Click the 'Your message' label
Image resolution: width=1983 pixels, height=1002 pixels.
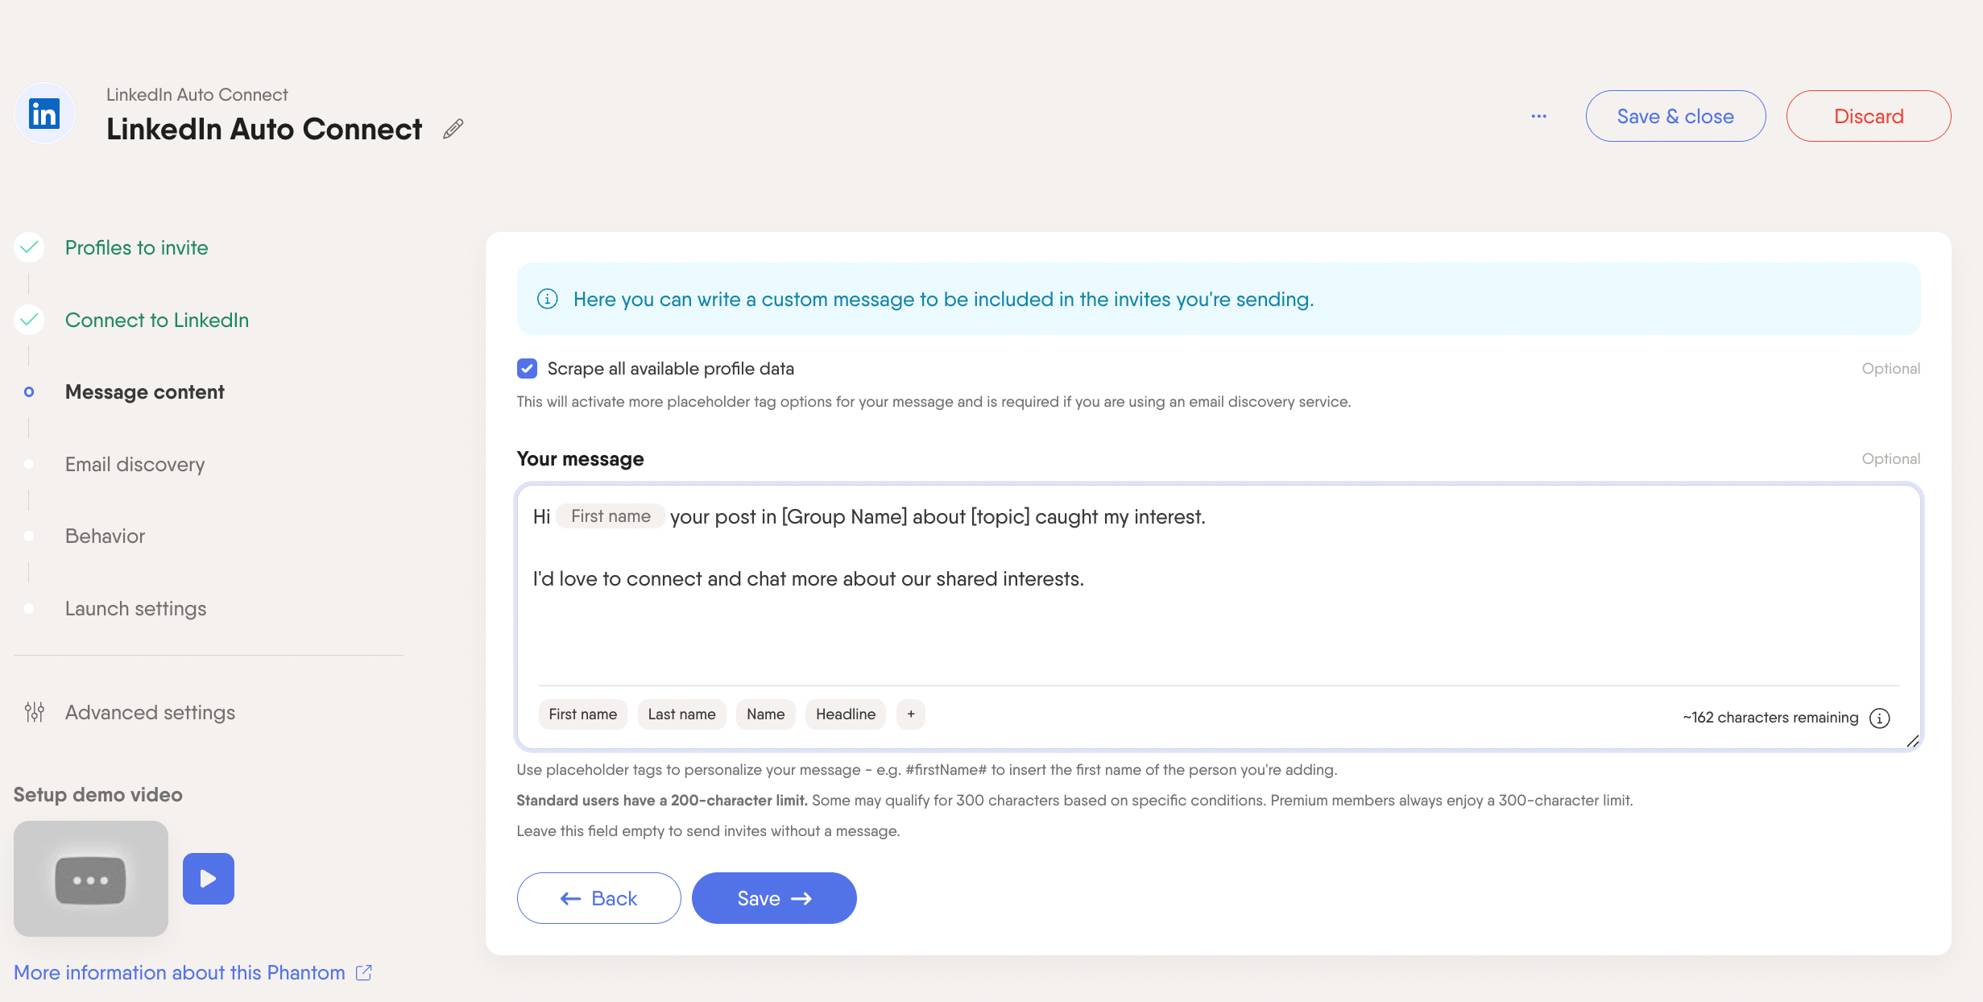point(580,459)
